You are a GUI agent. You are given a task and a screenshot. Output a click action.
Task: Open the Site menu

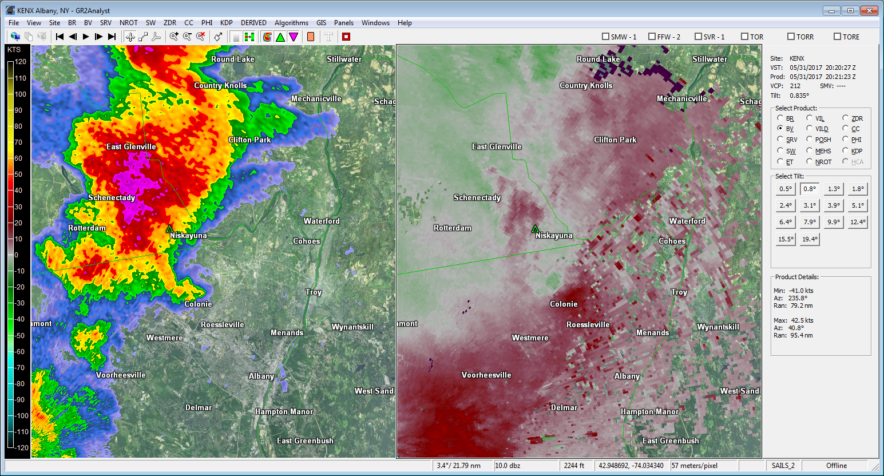click(54, 23)
